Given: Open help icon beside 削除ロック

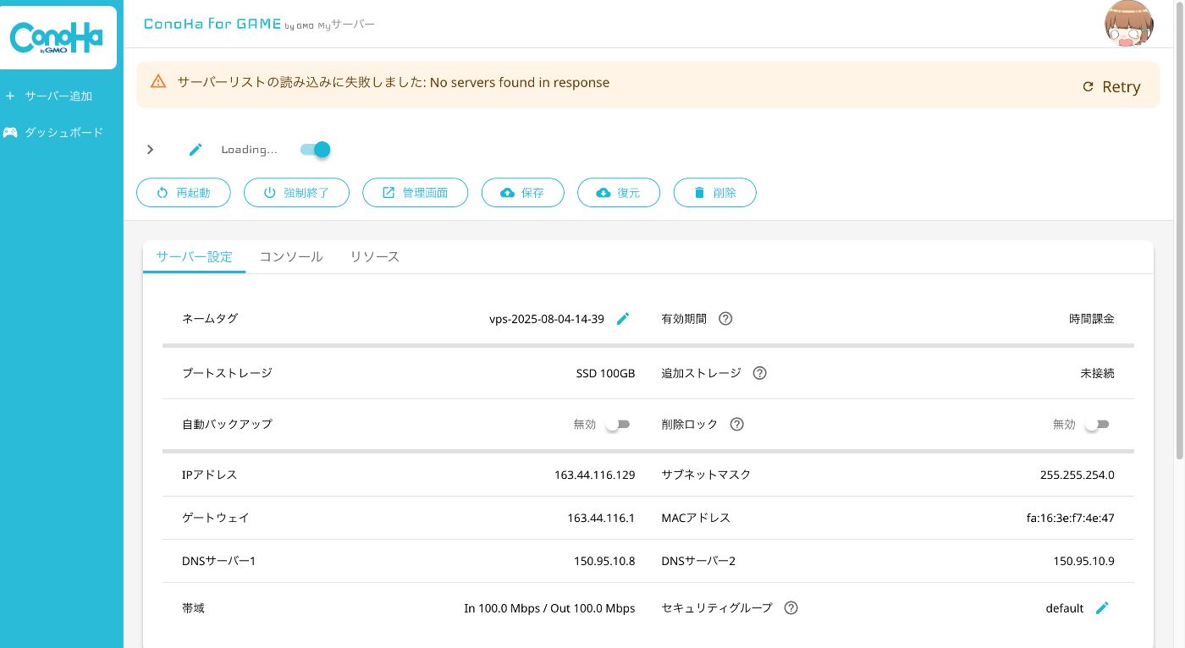Looking at the screenshot, I should pos(736,424).
